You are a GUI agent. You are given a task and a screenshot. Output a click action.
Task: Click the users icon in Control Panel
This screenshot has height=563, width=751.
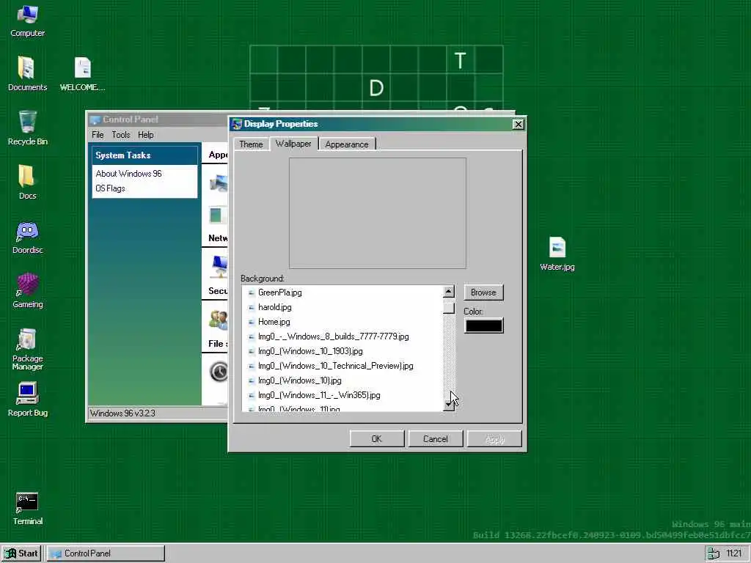[219, 320]
